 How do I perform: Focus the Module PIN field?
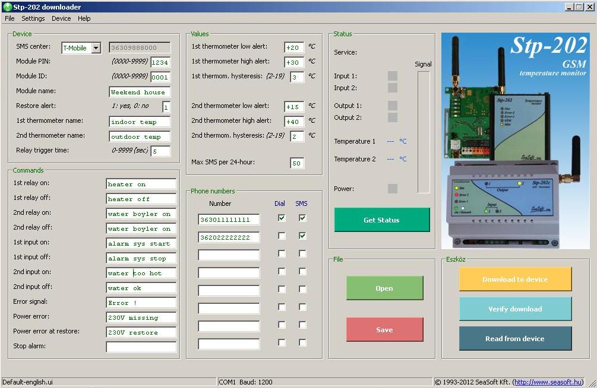(x=160, y=62)
